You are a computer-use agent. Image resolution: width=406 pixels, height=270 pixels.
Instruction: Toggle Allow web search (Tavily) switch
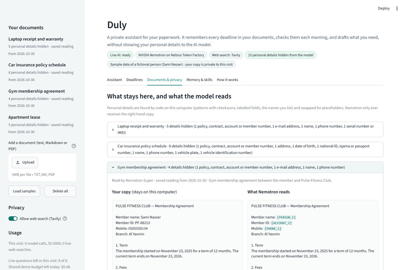tap(13, 219)
